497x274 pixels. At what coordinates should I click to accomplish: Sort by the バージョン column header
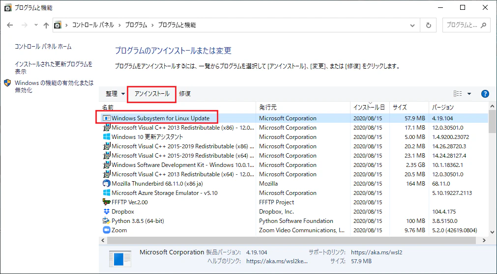point(459,108)
